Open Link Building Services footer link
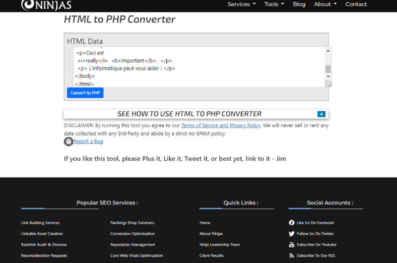 pos(41,223)
